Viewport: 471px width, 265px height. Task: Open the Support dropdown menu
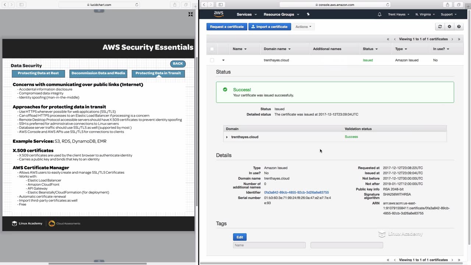(x=449, y=14)
